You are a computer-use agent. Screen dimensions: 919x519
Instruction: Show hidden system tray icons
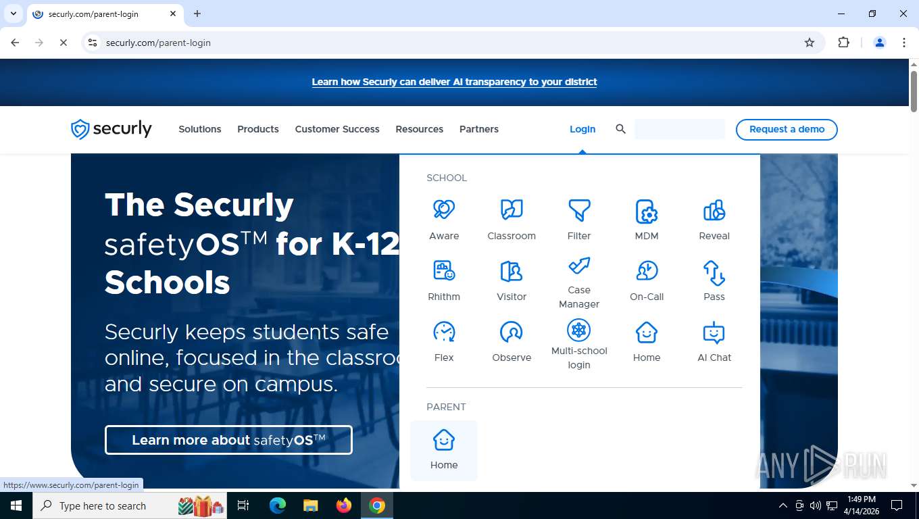(x=783, y=505)
